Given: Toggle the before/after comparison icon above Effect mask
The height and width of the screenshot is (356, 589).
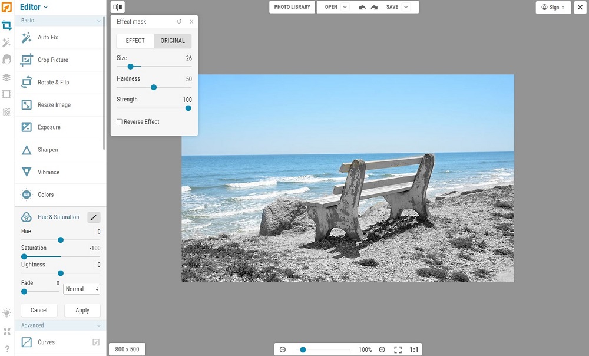Looking at the screenshot, I should coord(117,6).
